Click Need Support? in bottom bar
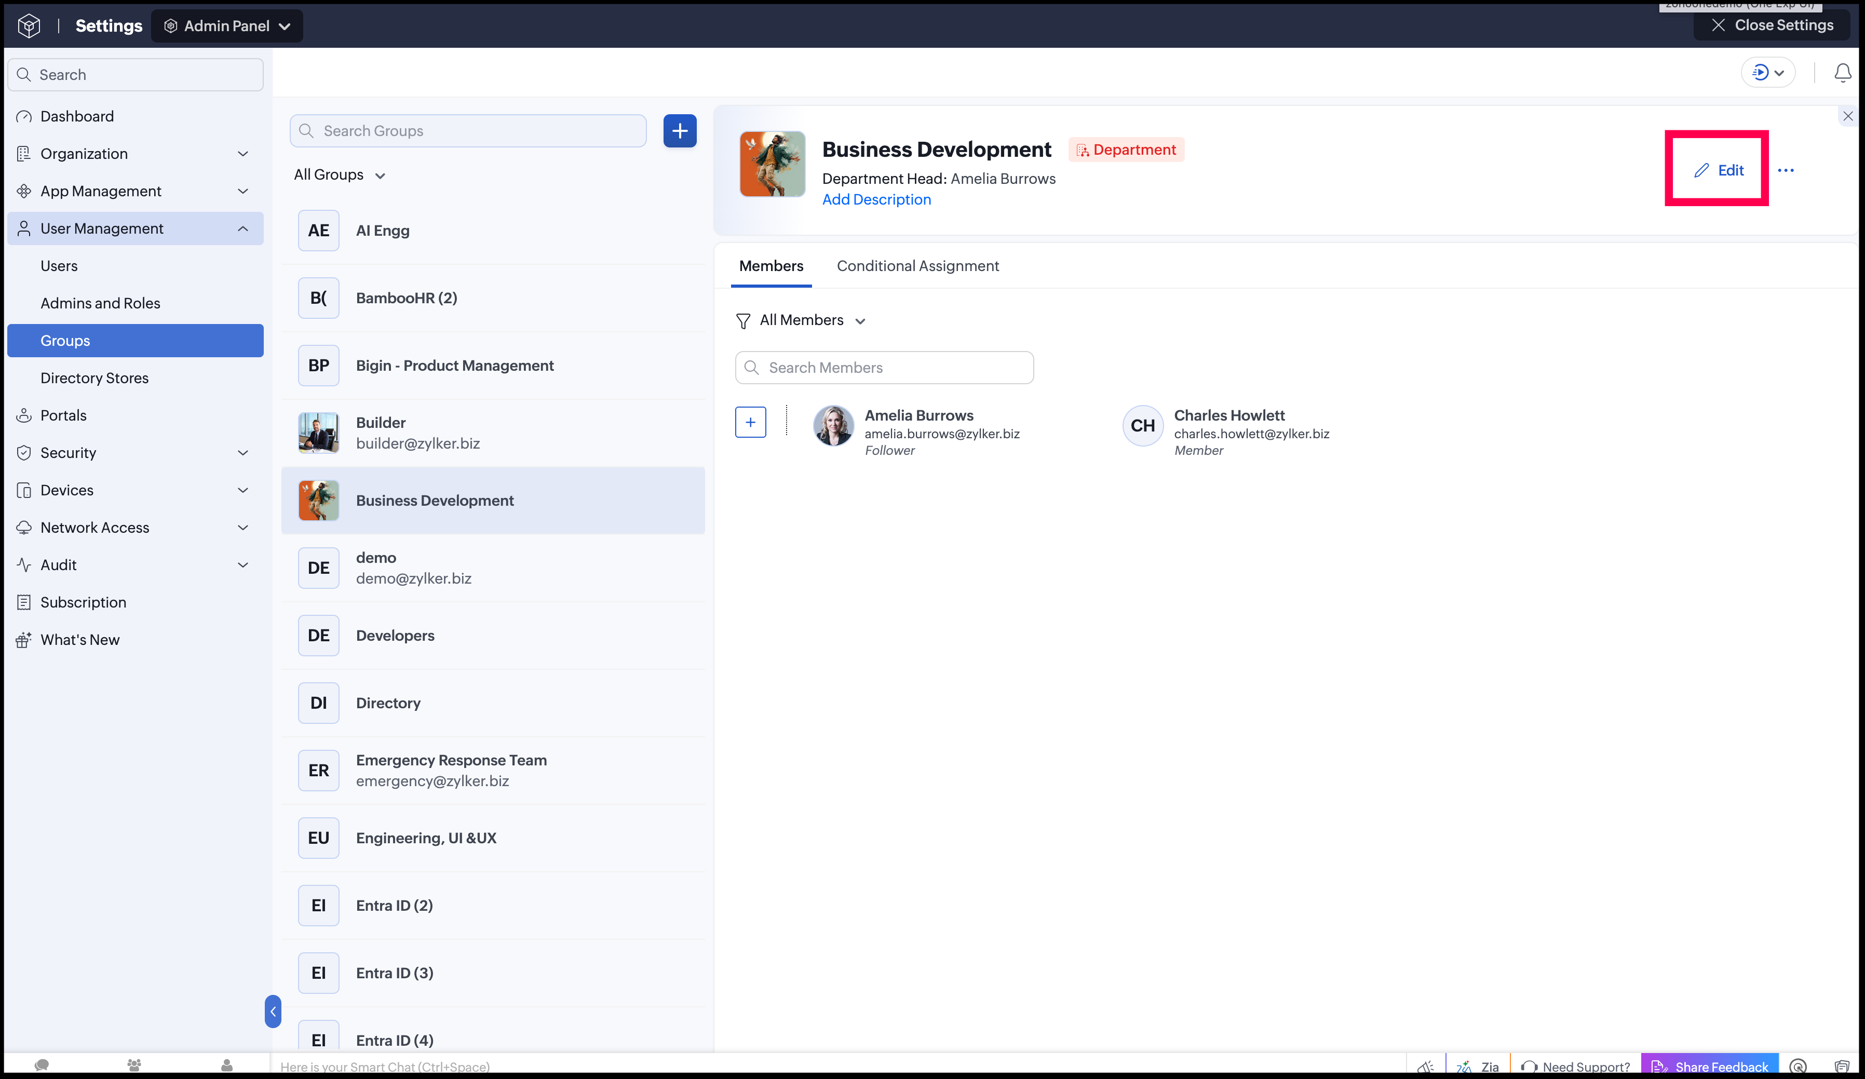 [1575, 1065]
